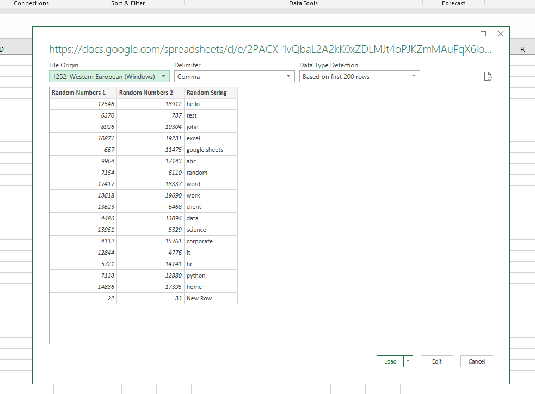Viewport: 535px width, 394px height.
Task: Click the Edit button
Action: 436,361
